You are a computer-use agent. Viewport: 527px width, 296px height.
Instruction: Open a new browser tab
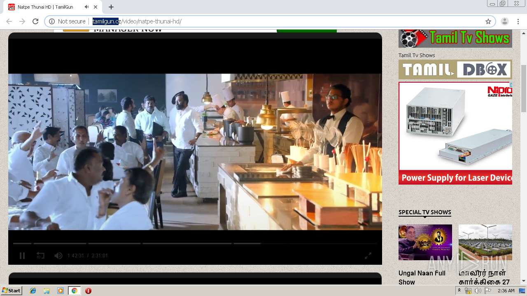111,7
